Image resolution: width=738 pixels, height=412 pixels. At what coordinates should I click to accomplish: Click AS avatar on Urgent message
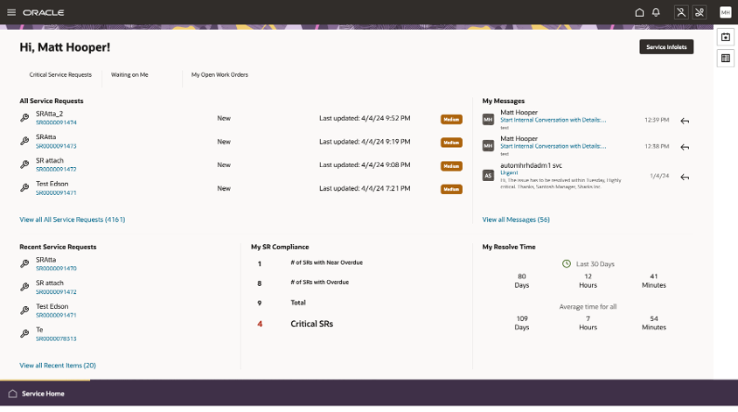(x=488, y=176)
